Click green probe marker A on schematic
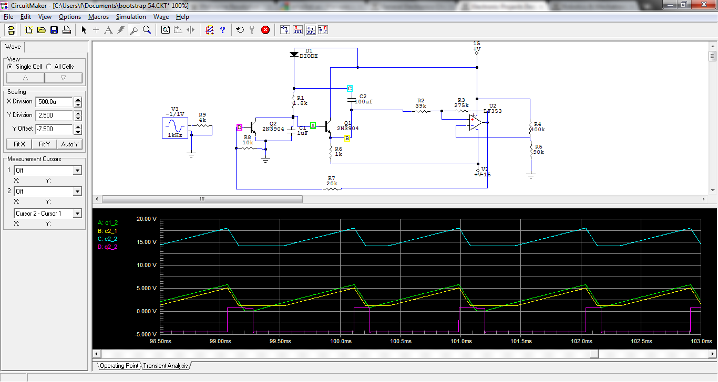The image size is (718, 382). [313, 126]
